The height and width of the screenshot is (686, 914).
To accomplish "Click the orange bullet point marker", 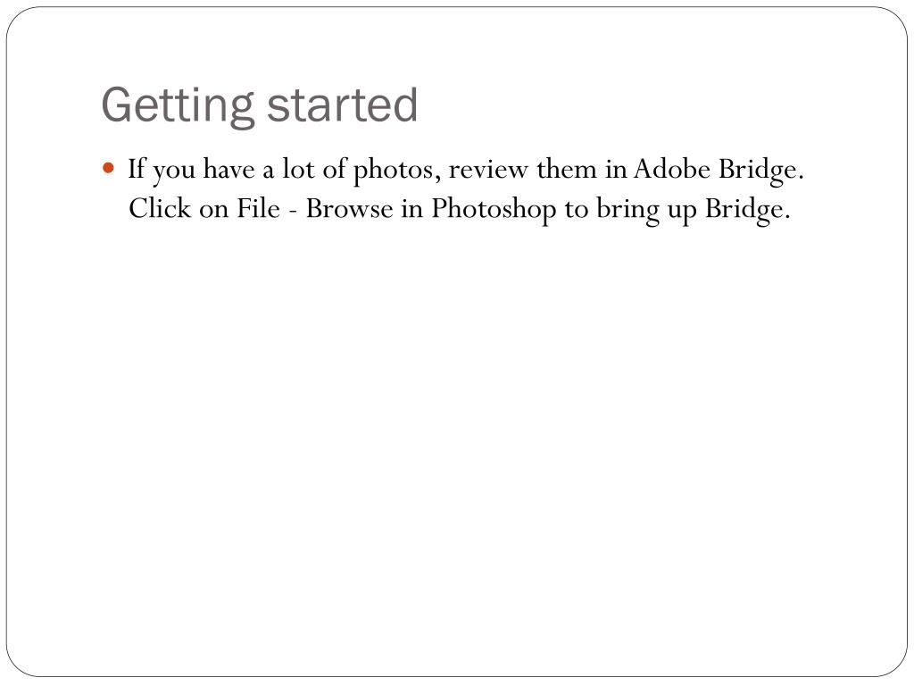I will (108, 169).
